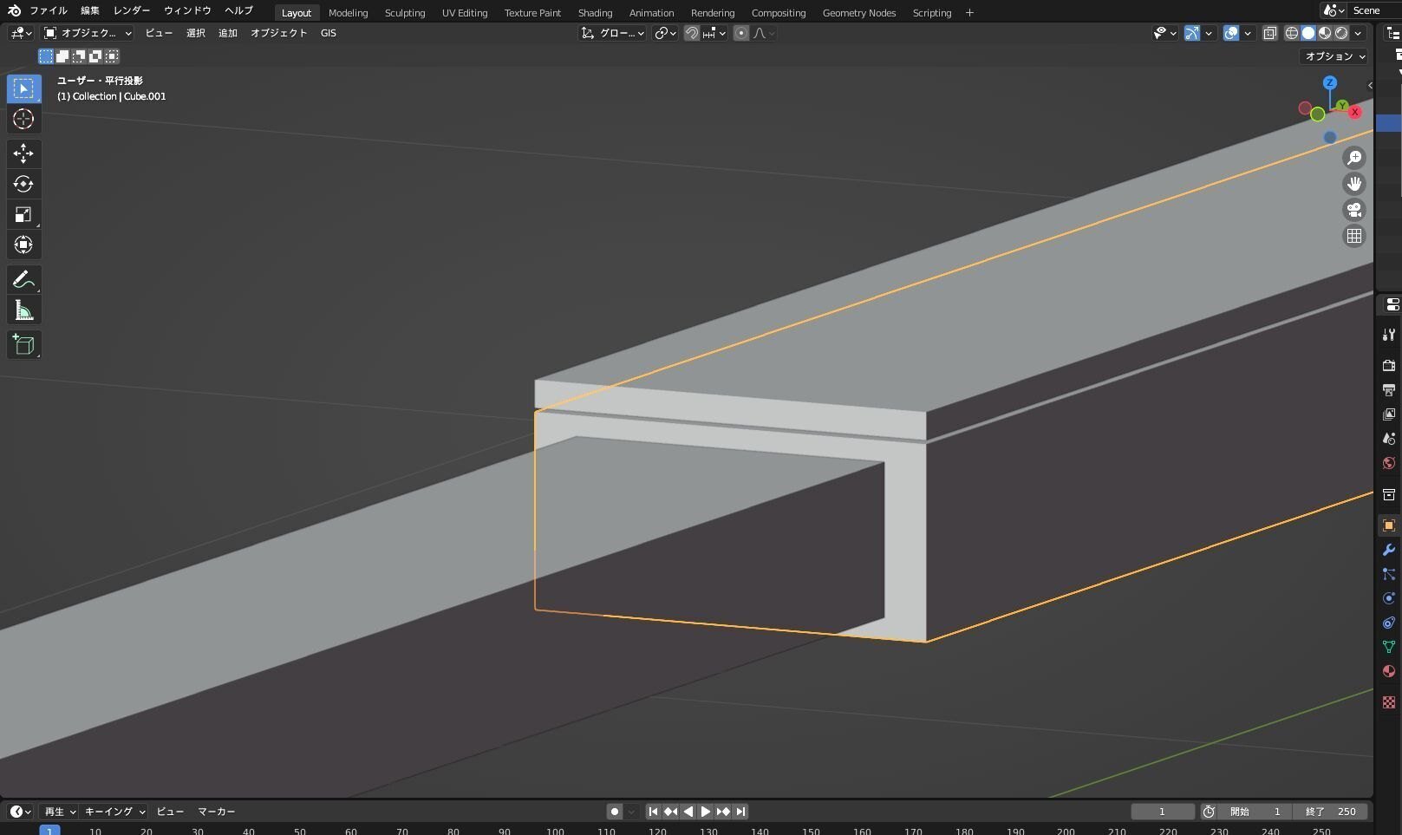Open the 編集 menu

[90, 11]
